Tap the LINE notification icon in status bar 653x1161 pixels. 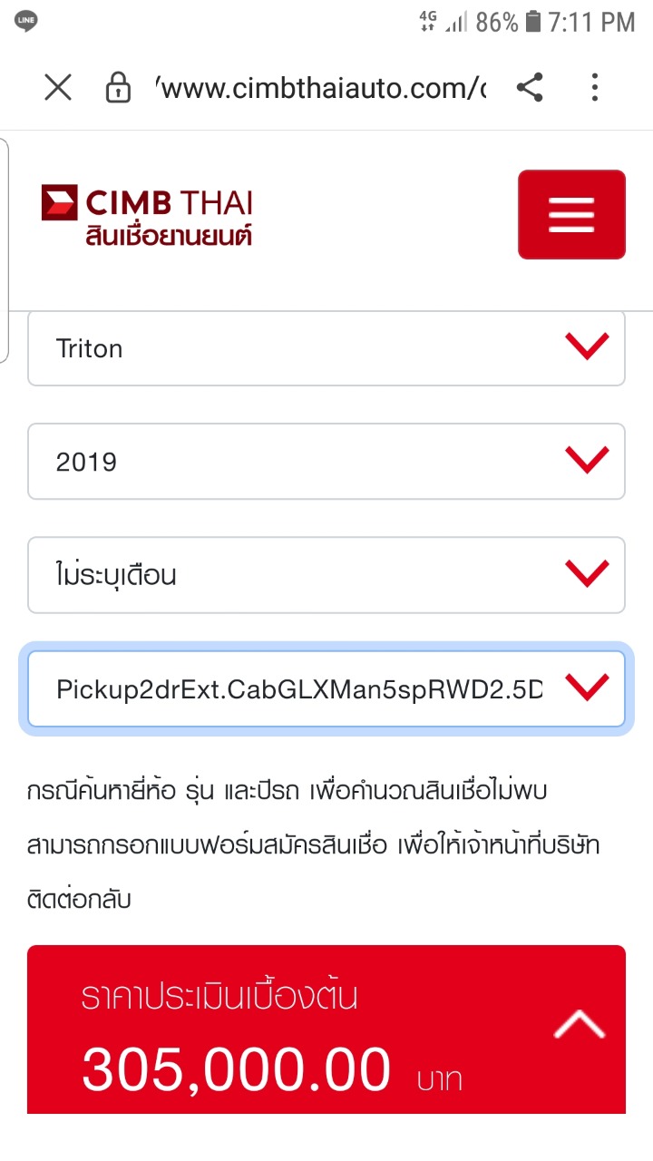[x=26, y=20]
